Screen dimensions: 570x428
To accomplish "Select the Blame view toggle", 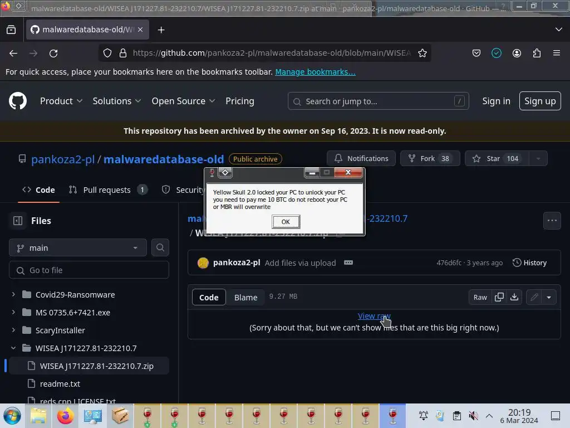I will (x=245, y=297).
